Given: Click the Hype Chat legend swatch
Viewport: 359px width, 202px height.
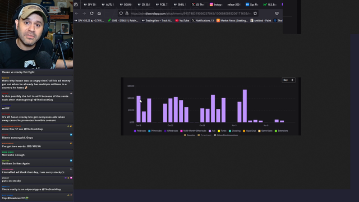Looking at the screenshot, I should click(244, 131).
